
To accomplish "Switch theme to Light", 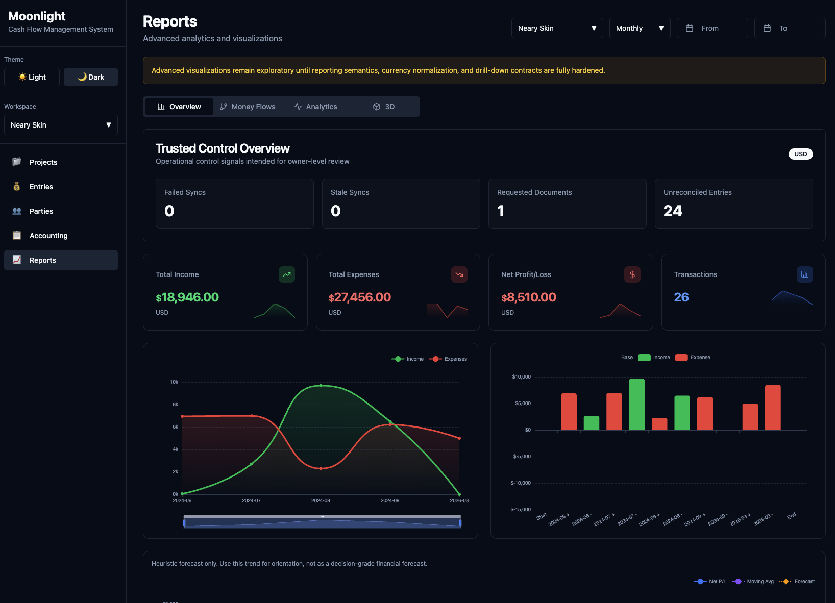I will tap(32, 77).
